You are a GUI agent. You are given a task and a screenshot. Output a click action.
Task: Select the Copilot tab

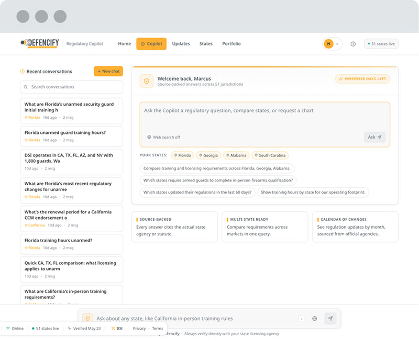pyautogui.click(x=151, y=43)
